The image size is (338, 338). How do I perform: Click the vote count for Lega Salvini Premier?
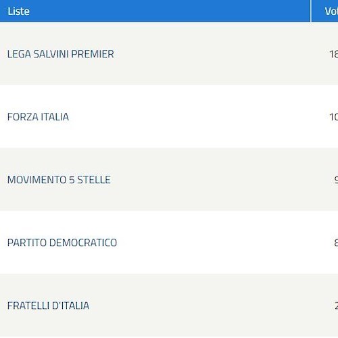click(334, 54)
